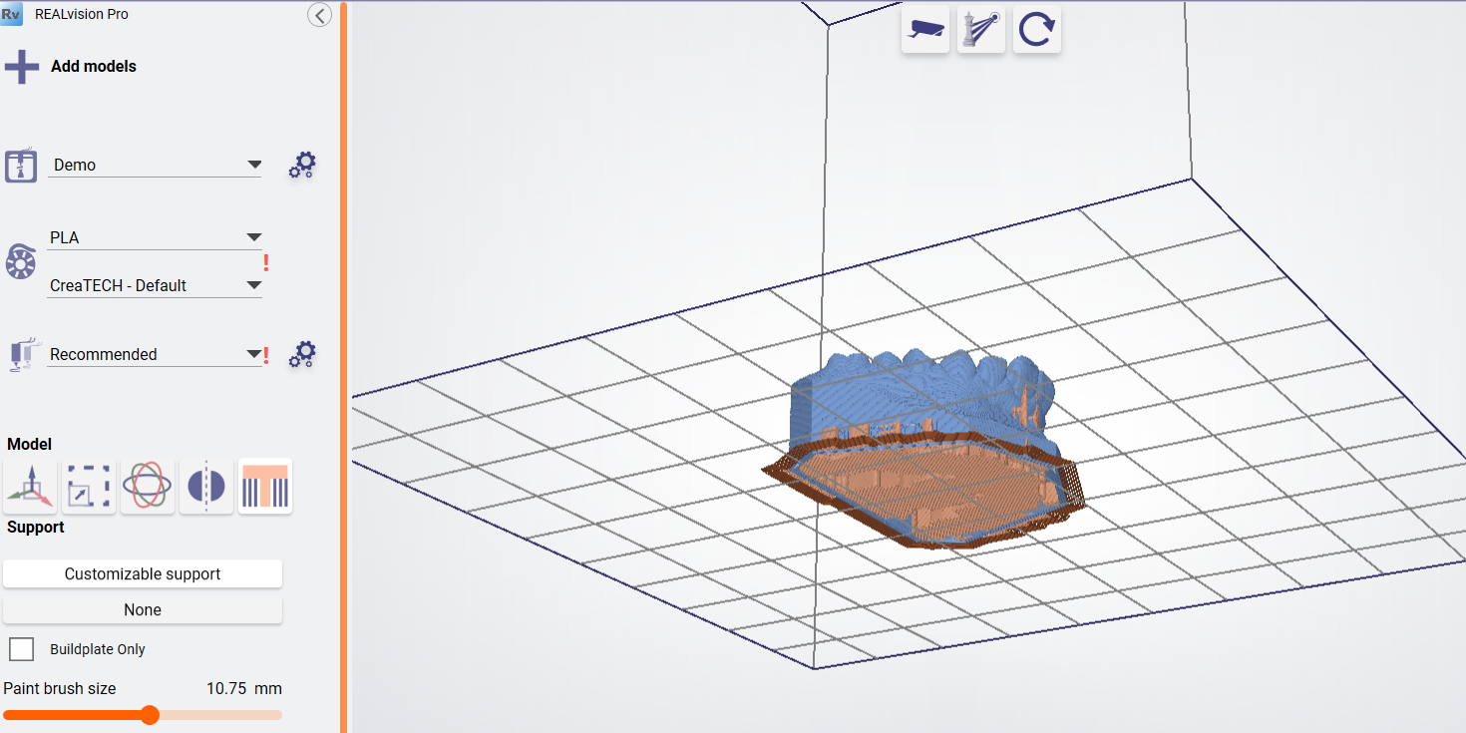
Task: Click the camera view icon above the viewport
Action: click(924, 29)
